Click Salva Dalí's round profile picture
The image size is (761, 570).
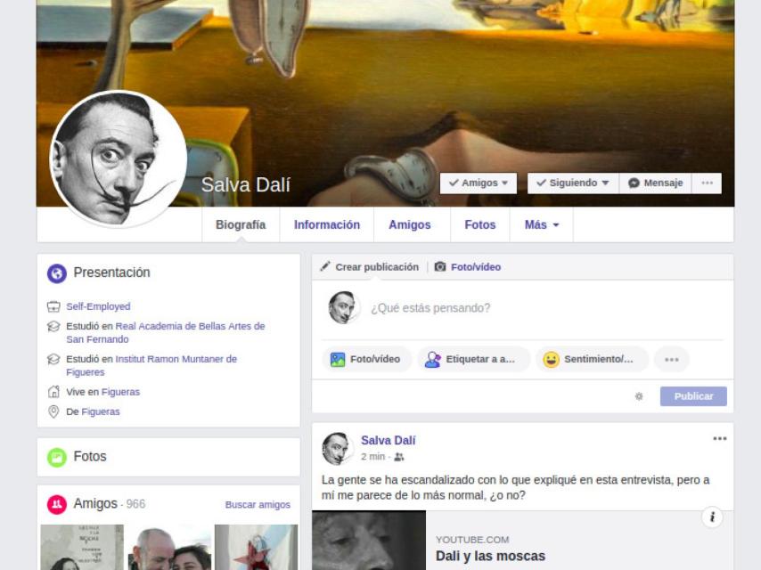(119, 159)
